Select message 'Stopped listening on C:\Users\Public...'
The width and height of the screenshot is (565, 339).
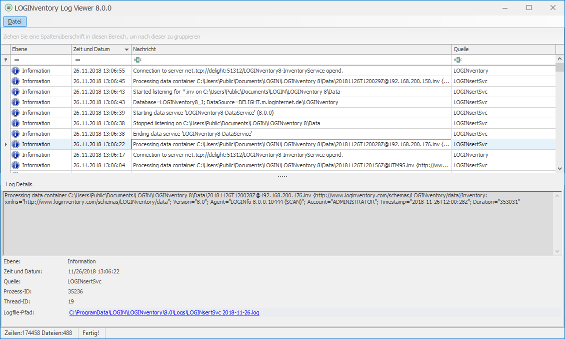point(291,123)
